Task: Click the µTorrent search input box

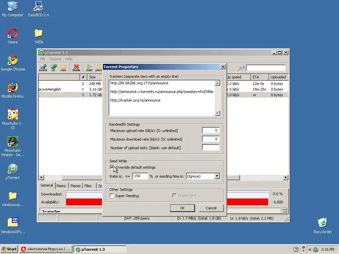Action: click(266, 68)
